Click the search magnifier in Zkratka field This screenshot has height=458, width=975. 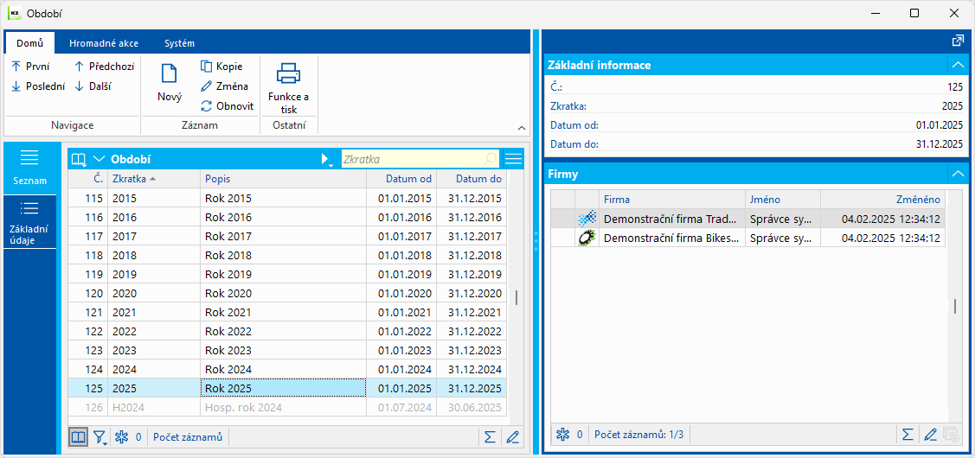pyautogui.click(x=491, y=159)
